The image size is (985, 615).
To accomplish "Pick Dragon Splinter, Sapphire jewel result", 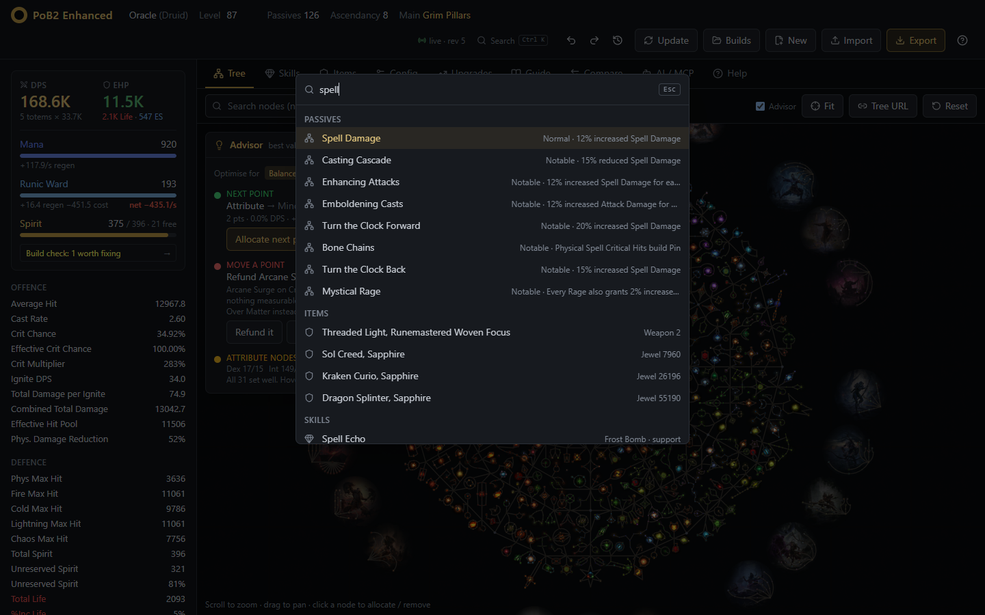I will 492,398.
